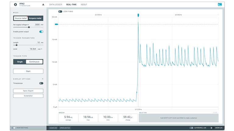Image resolution: width=234 pixels, height=131 pixels.
Task: Click the 18.94 mA max value
Action: 88,118
